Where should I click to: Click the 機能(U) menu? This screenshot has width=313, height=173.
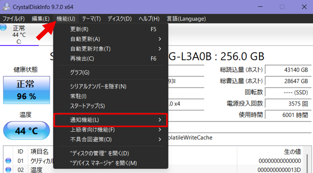click(x=66, y=19)
